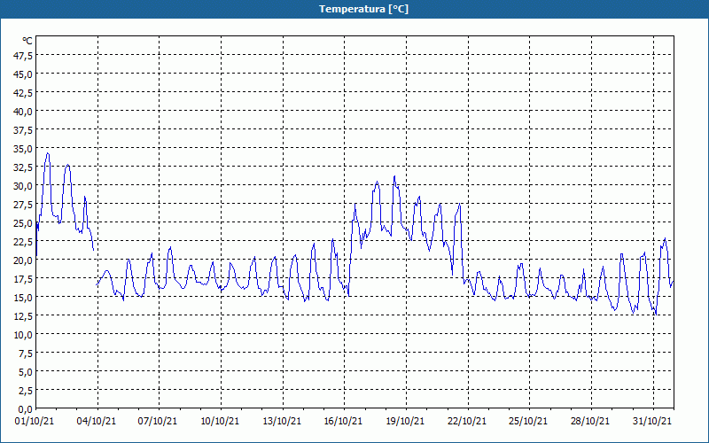Click the Temperatura [°C] chart title
709x443 pixels.
pos(363,9)
